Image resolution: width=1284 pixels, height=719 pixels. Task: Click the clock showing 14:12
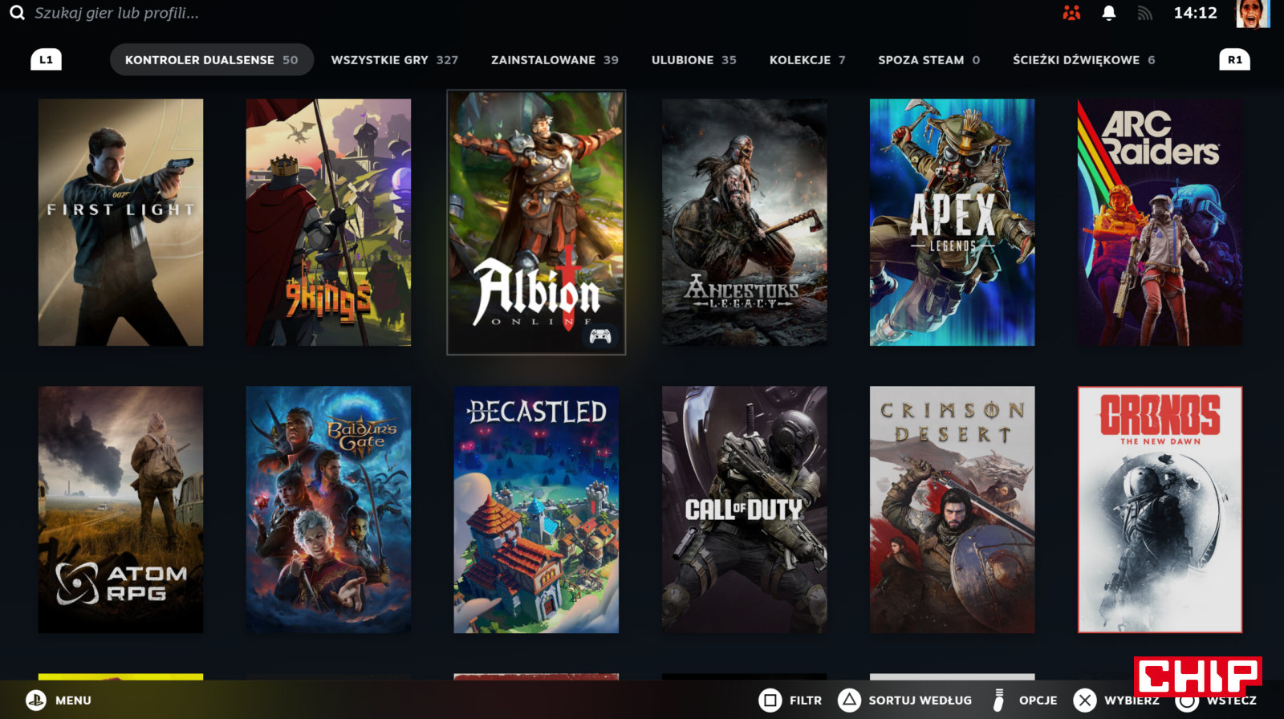(x=1195, y=13)
